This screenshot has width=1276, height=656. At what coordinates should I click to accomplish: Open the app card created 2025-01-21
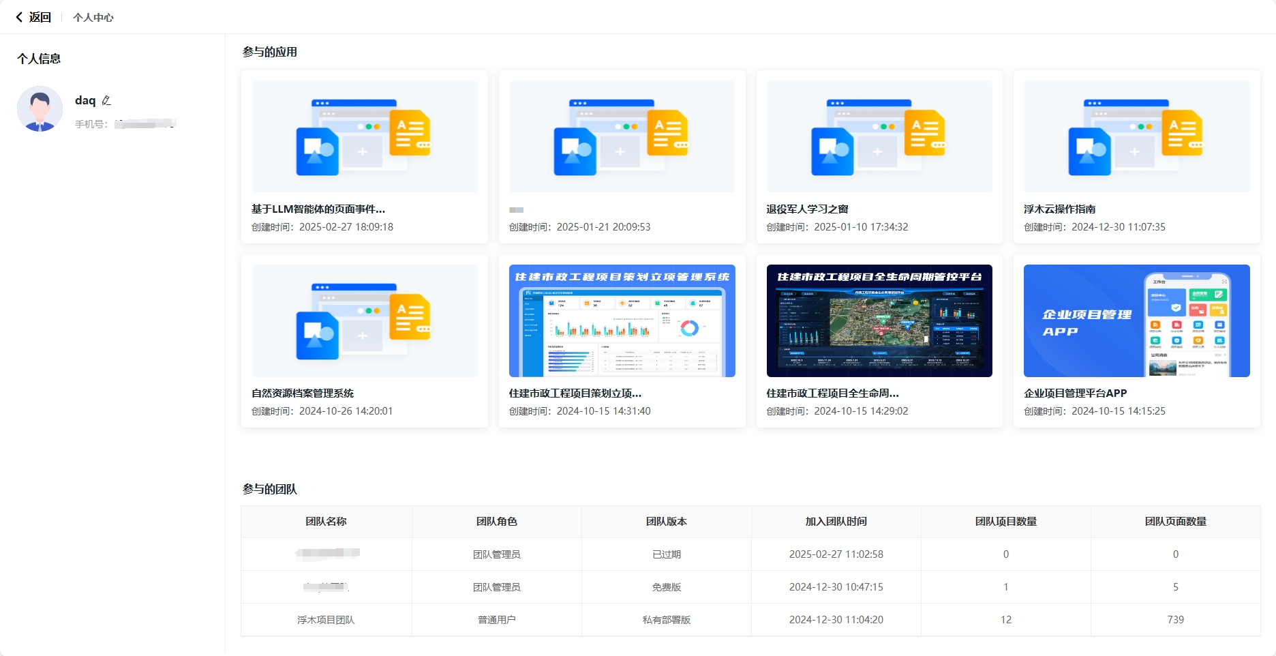point(622,157)
